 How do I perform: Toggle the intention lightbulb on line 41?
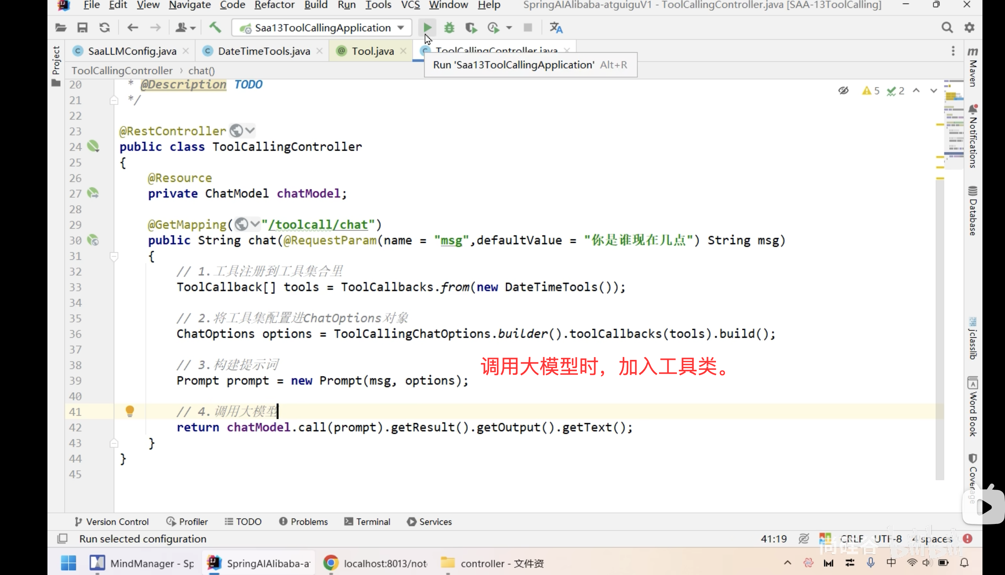point(130,411)
